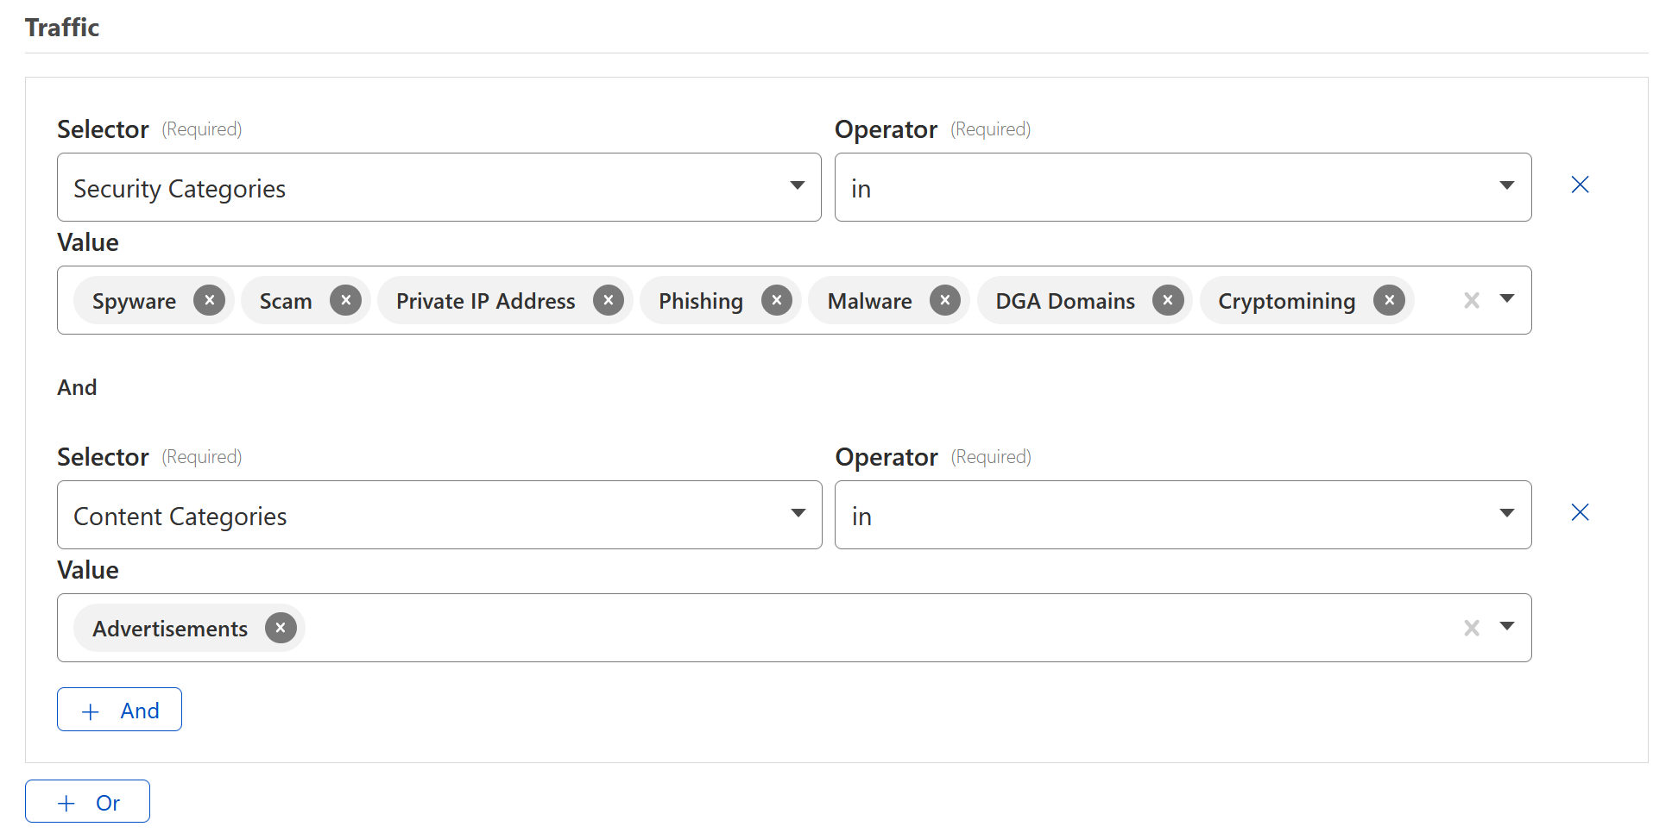Add a new And condition
The image size is (1672, 833).
[119, 710]
